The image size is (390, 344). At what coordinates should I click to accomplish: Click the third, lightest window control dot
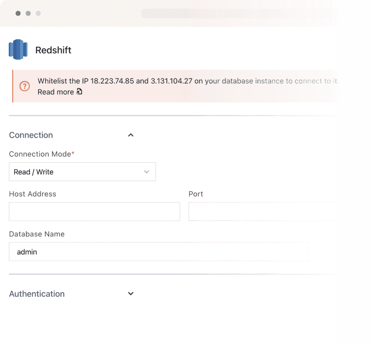(x=38, y=13)
